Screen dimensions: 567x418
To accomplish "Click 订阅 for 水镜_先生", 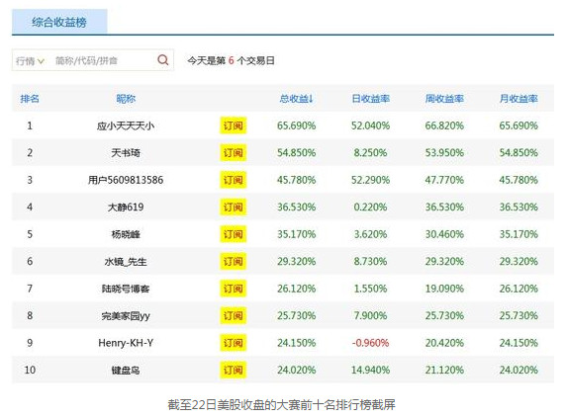I will [233, 261].
